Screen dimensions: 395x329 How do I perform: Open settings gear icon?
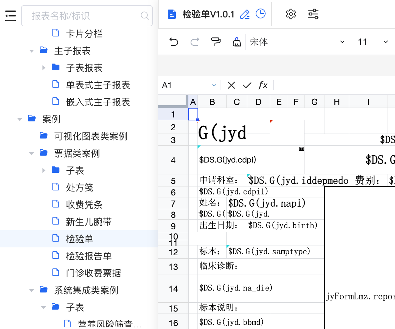291,14
